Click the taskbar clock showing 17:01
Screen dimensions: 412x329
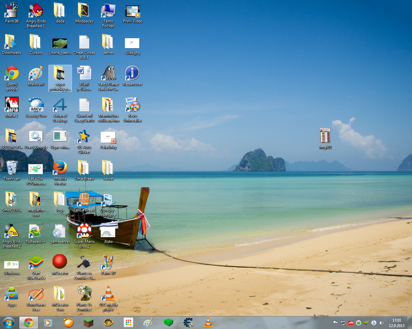point(397,323)
